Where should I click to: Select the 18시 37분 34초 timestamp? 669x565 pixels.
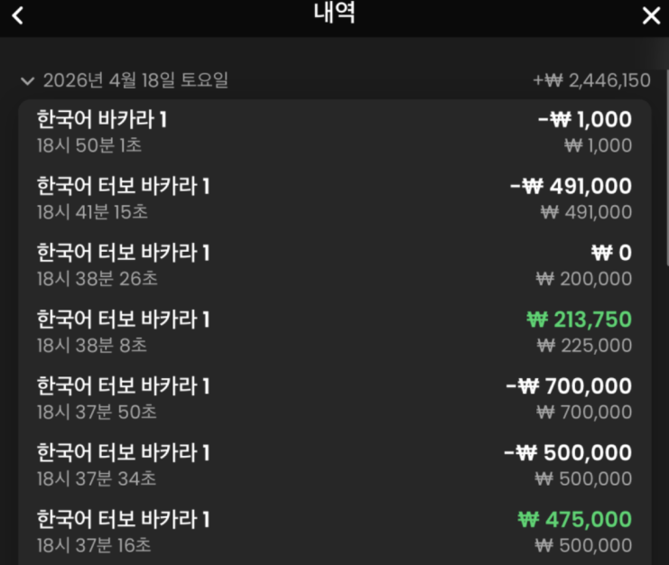click(x=97, y=479)
